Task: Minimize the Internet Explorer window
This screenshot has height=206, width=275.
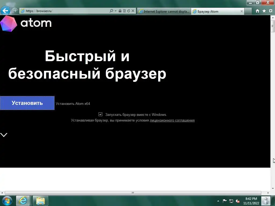Action: coord(251,3)
